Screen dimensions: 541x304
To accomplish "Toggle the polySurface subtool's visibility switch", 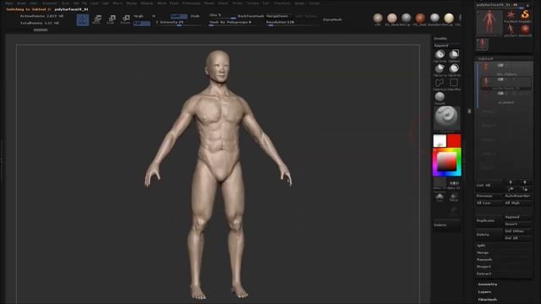I will (500, 79).
